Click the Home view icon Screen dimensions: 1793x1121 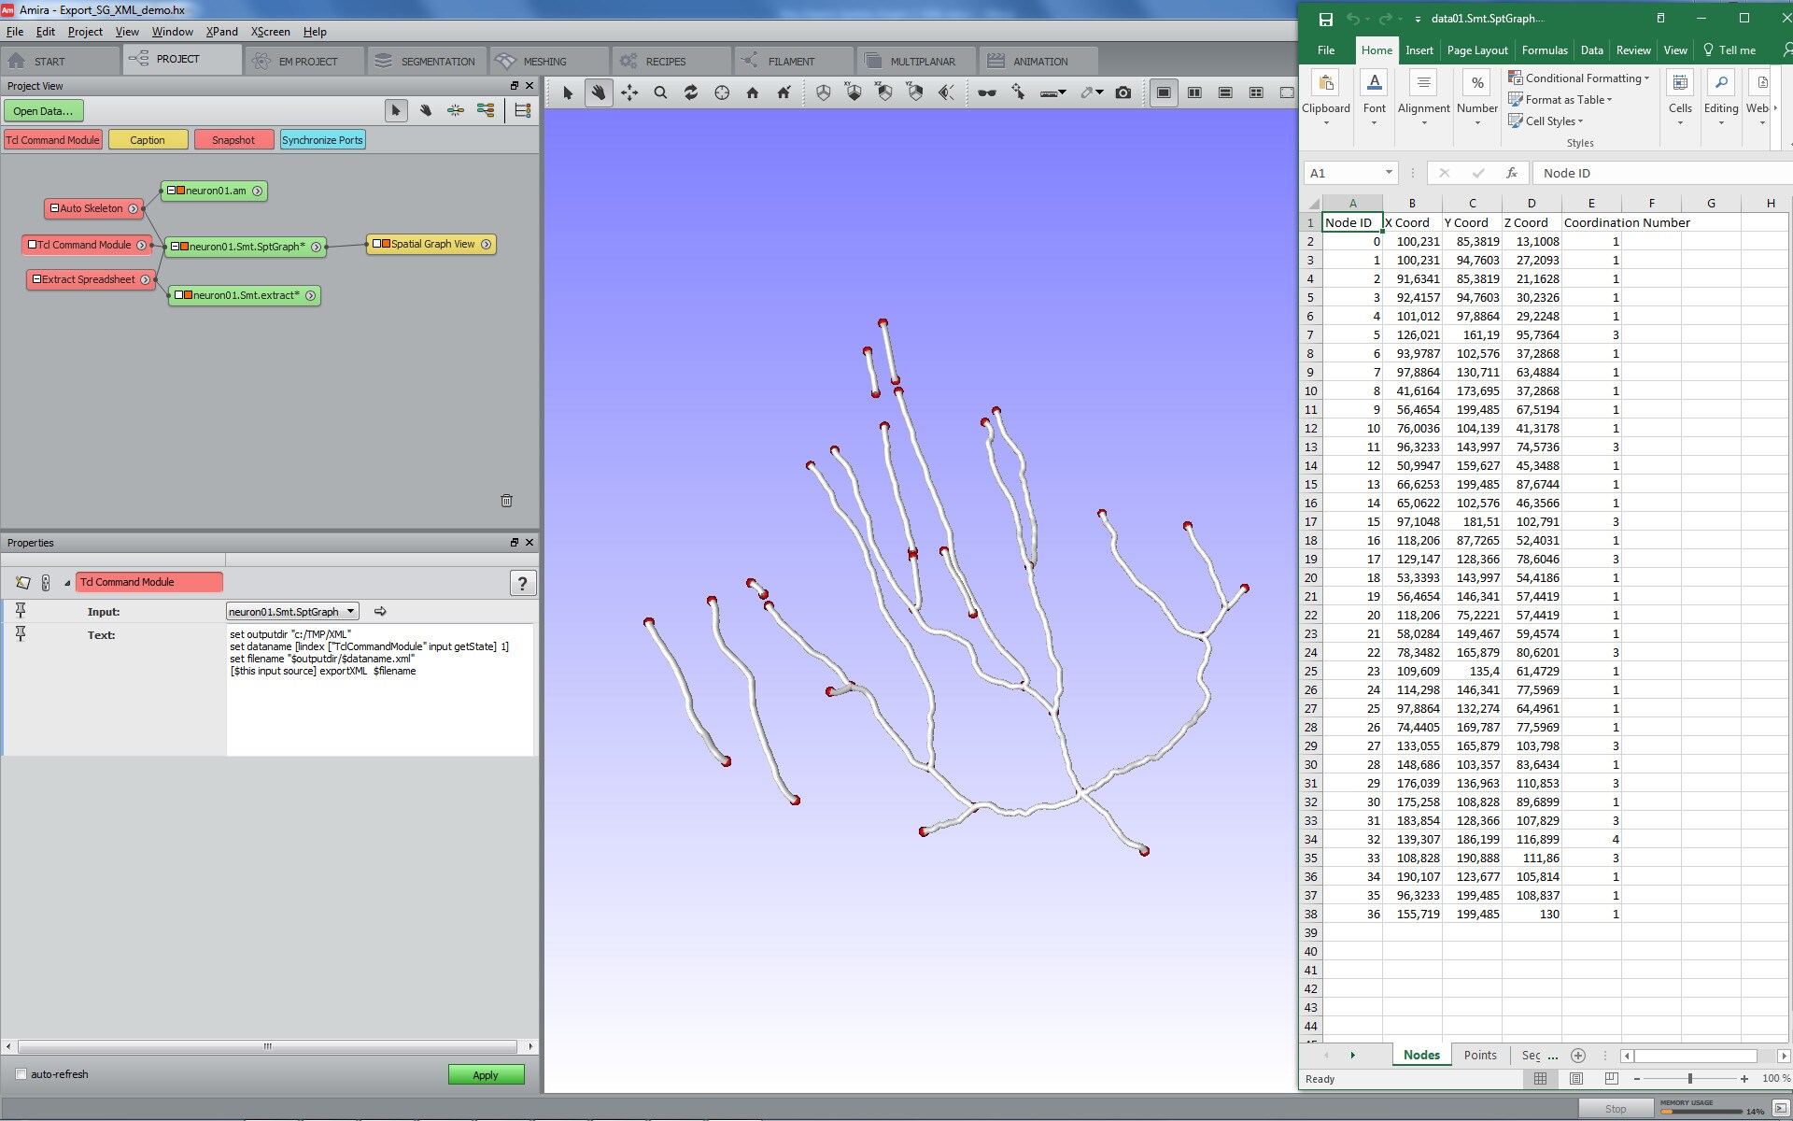pyautogui.click(x=752, y=92)
